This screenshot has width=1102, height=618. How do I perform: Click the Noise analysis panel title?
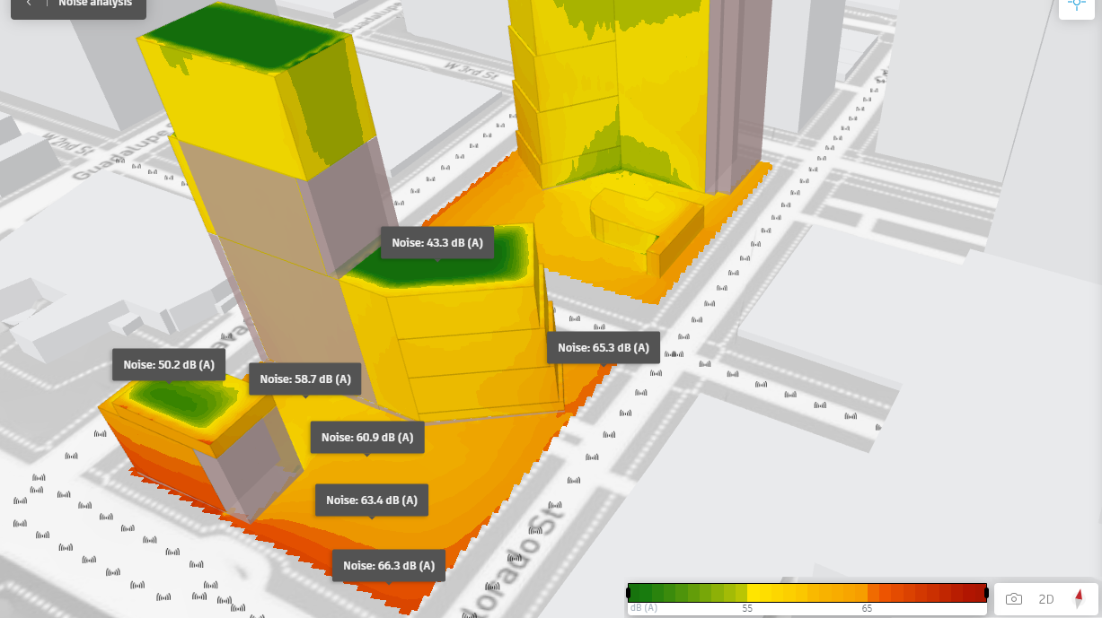[x=94, y=4]
